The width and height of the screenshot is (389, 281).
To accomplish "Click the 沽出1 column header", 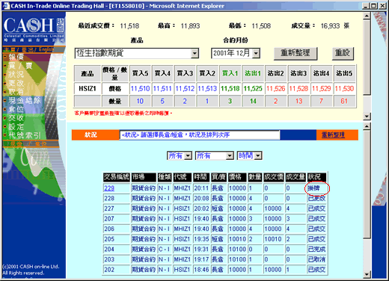I will pyautogui.click(x=253, y=73).
